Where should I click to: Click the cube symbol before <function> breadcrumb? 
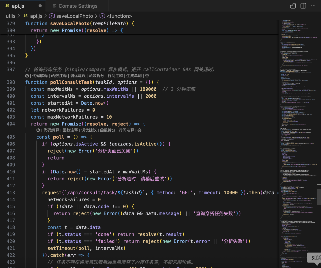102,16
